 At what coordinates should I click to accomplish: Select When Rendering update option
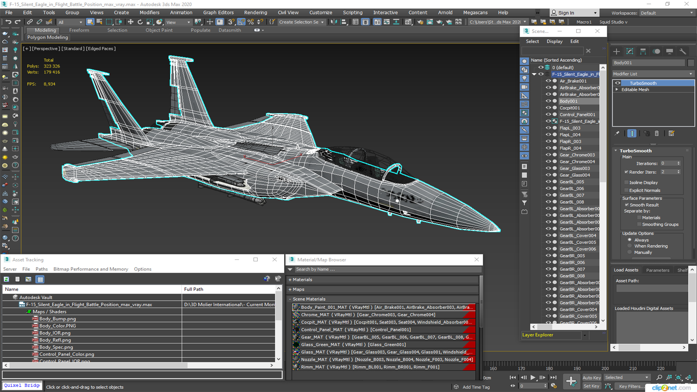click(x=630, y=246)
